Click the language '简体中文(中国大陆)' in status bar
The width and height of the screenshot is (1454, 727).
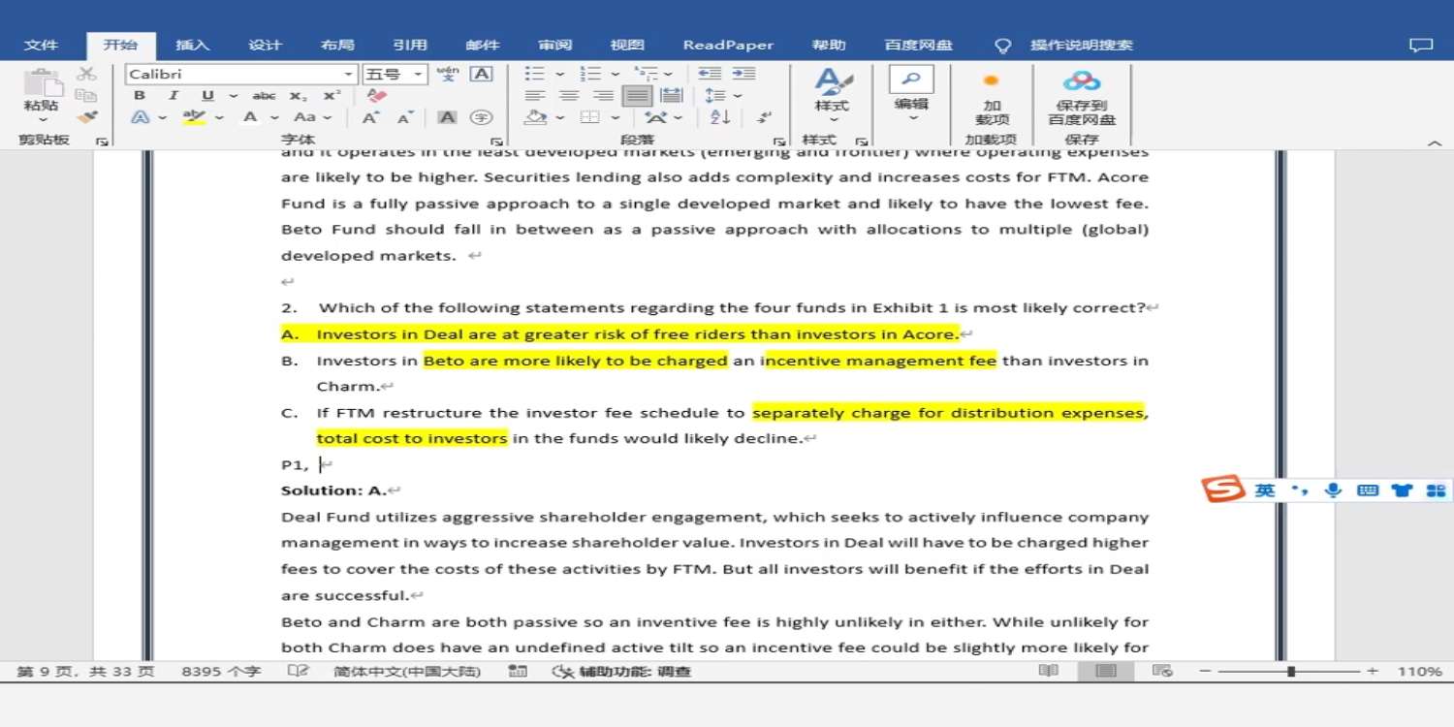[407, 671]
